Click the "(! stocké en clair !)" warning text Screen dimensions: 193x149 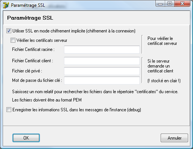(x=164, y=81)
